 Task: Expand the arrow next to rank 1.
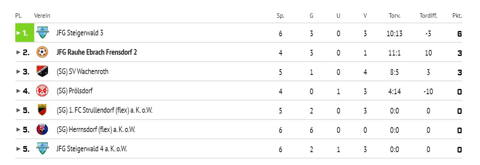[x=19, y=33]
